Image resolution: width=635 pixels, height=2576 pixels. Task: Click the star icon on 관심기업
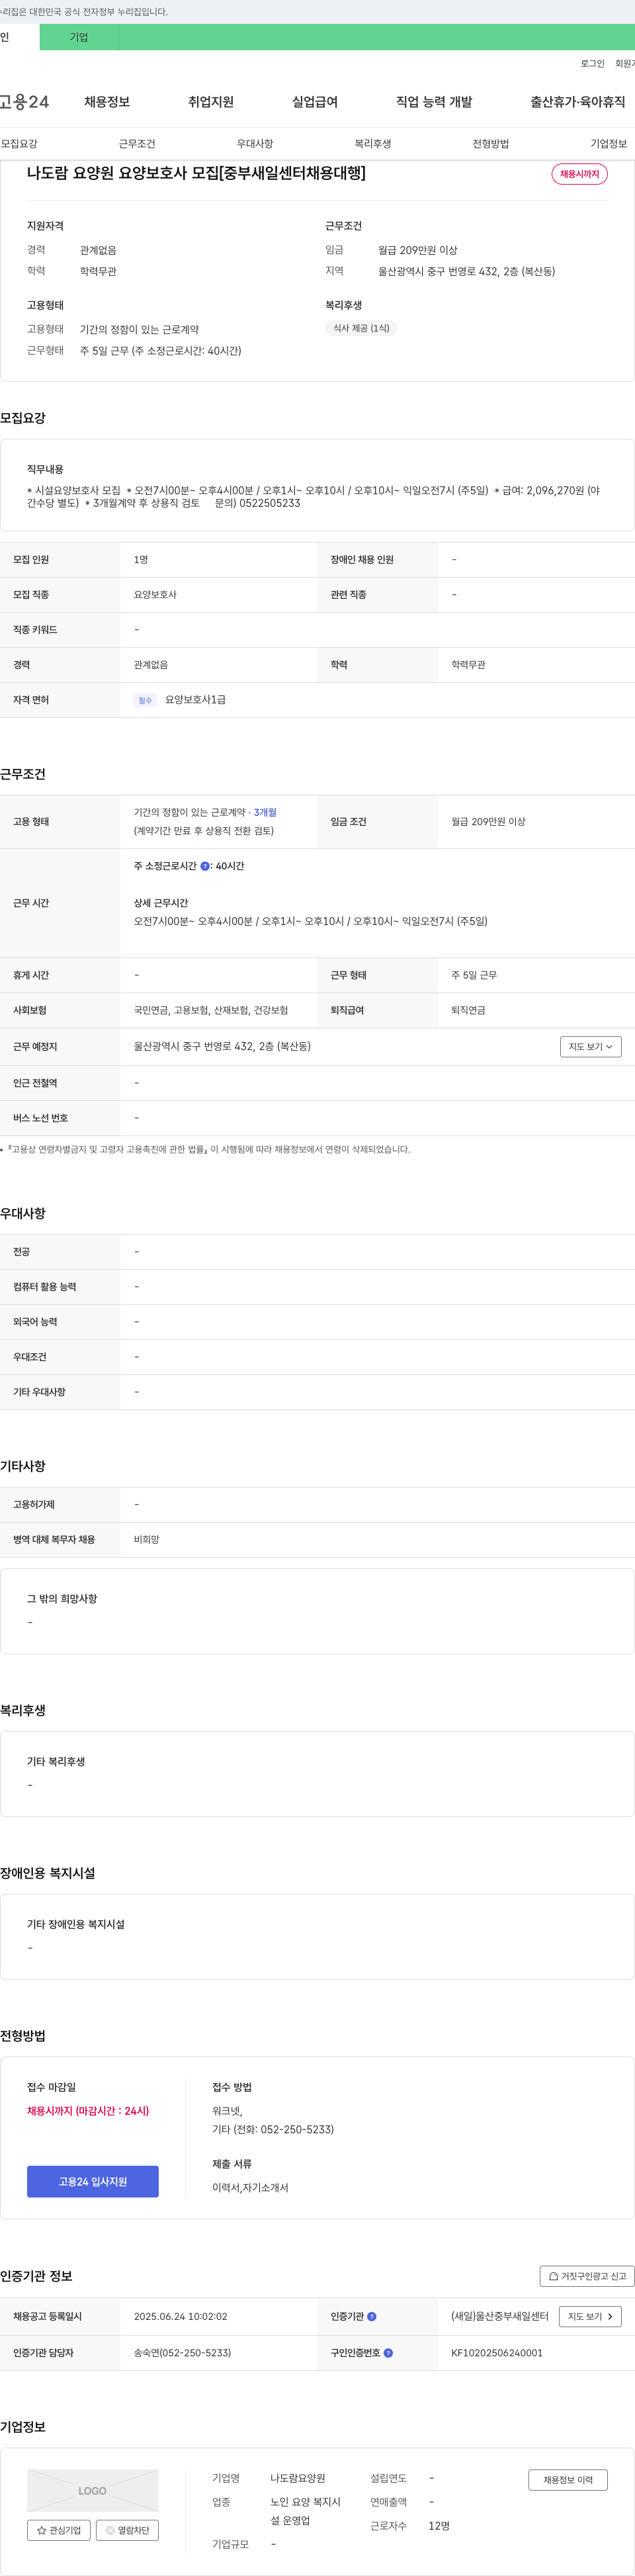click(41, 2530)
